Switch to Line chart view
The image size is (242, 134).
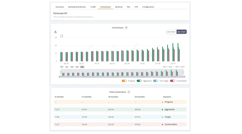coord(171,32)
